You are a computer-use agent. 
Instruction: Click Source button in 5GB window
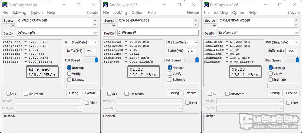coord(9,21)
